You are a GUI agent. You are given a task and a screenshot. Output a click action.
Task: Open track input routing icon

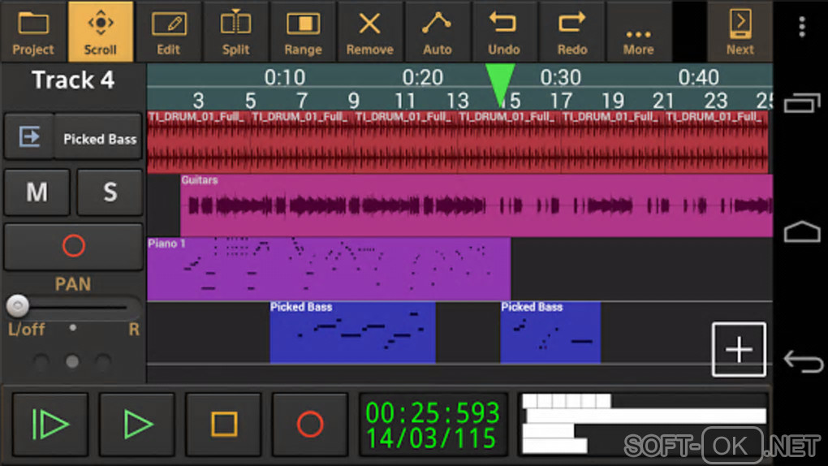pos(29,137)
